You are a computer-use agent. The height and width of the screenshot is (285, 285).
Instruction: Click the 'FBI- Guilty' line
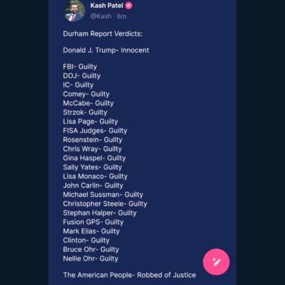tap(80, 67)
